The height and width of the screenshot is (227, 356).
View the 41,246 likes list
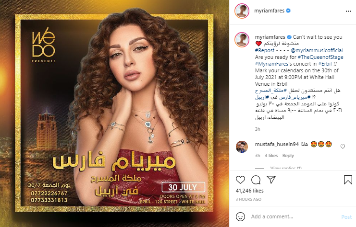click(250, 191)
